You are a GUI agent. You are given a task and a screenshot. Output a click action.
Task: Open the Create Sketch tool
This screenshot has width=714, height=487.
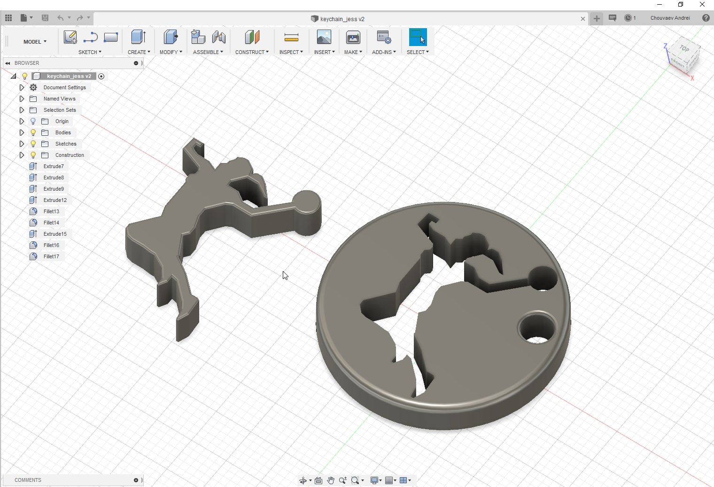(x=70, y=37)
